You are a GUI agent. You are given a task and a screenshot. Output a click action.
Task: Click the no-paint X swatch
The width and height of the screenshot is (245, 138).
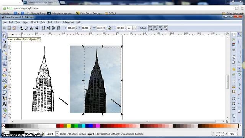[x=3, y=126]
